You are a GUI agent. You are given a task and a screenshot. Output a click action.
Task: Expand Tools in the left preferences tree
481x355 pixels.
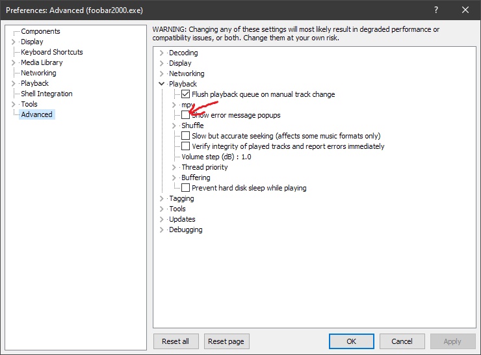(x=13, y=104)
